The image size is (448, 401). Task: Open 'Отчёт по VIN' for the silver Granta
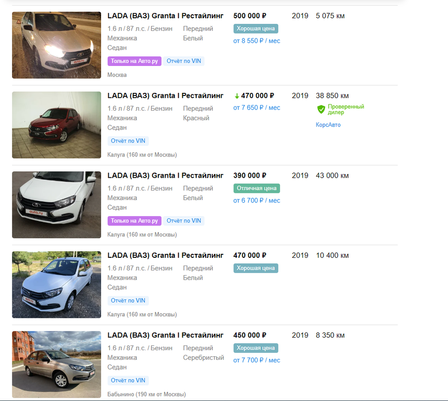coord(128,380)
